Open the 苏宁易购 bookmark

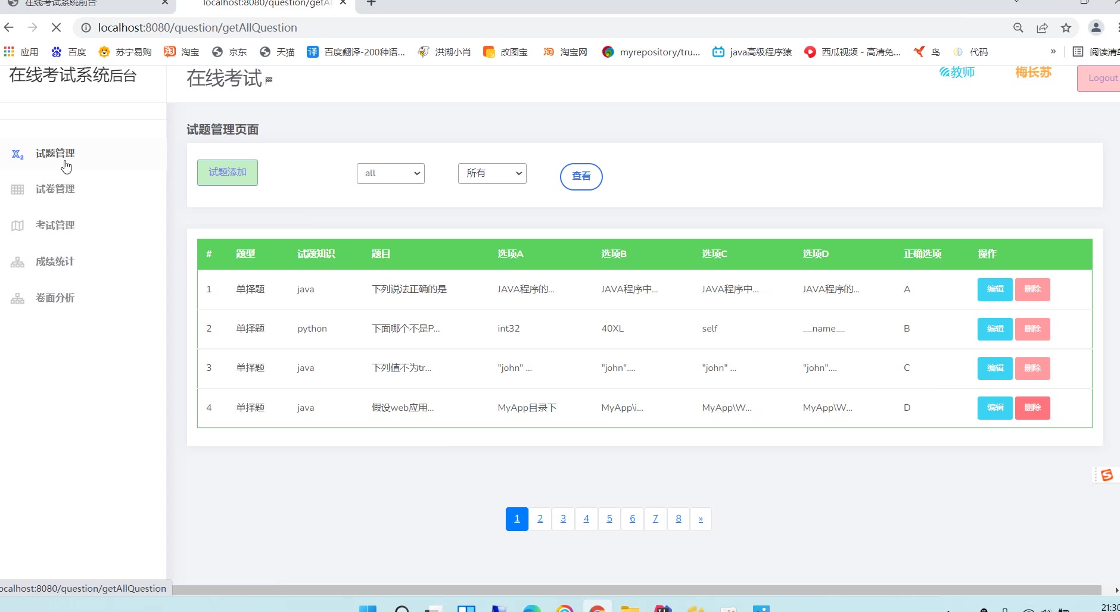125,52
